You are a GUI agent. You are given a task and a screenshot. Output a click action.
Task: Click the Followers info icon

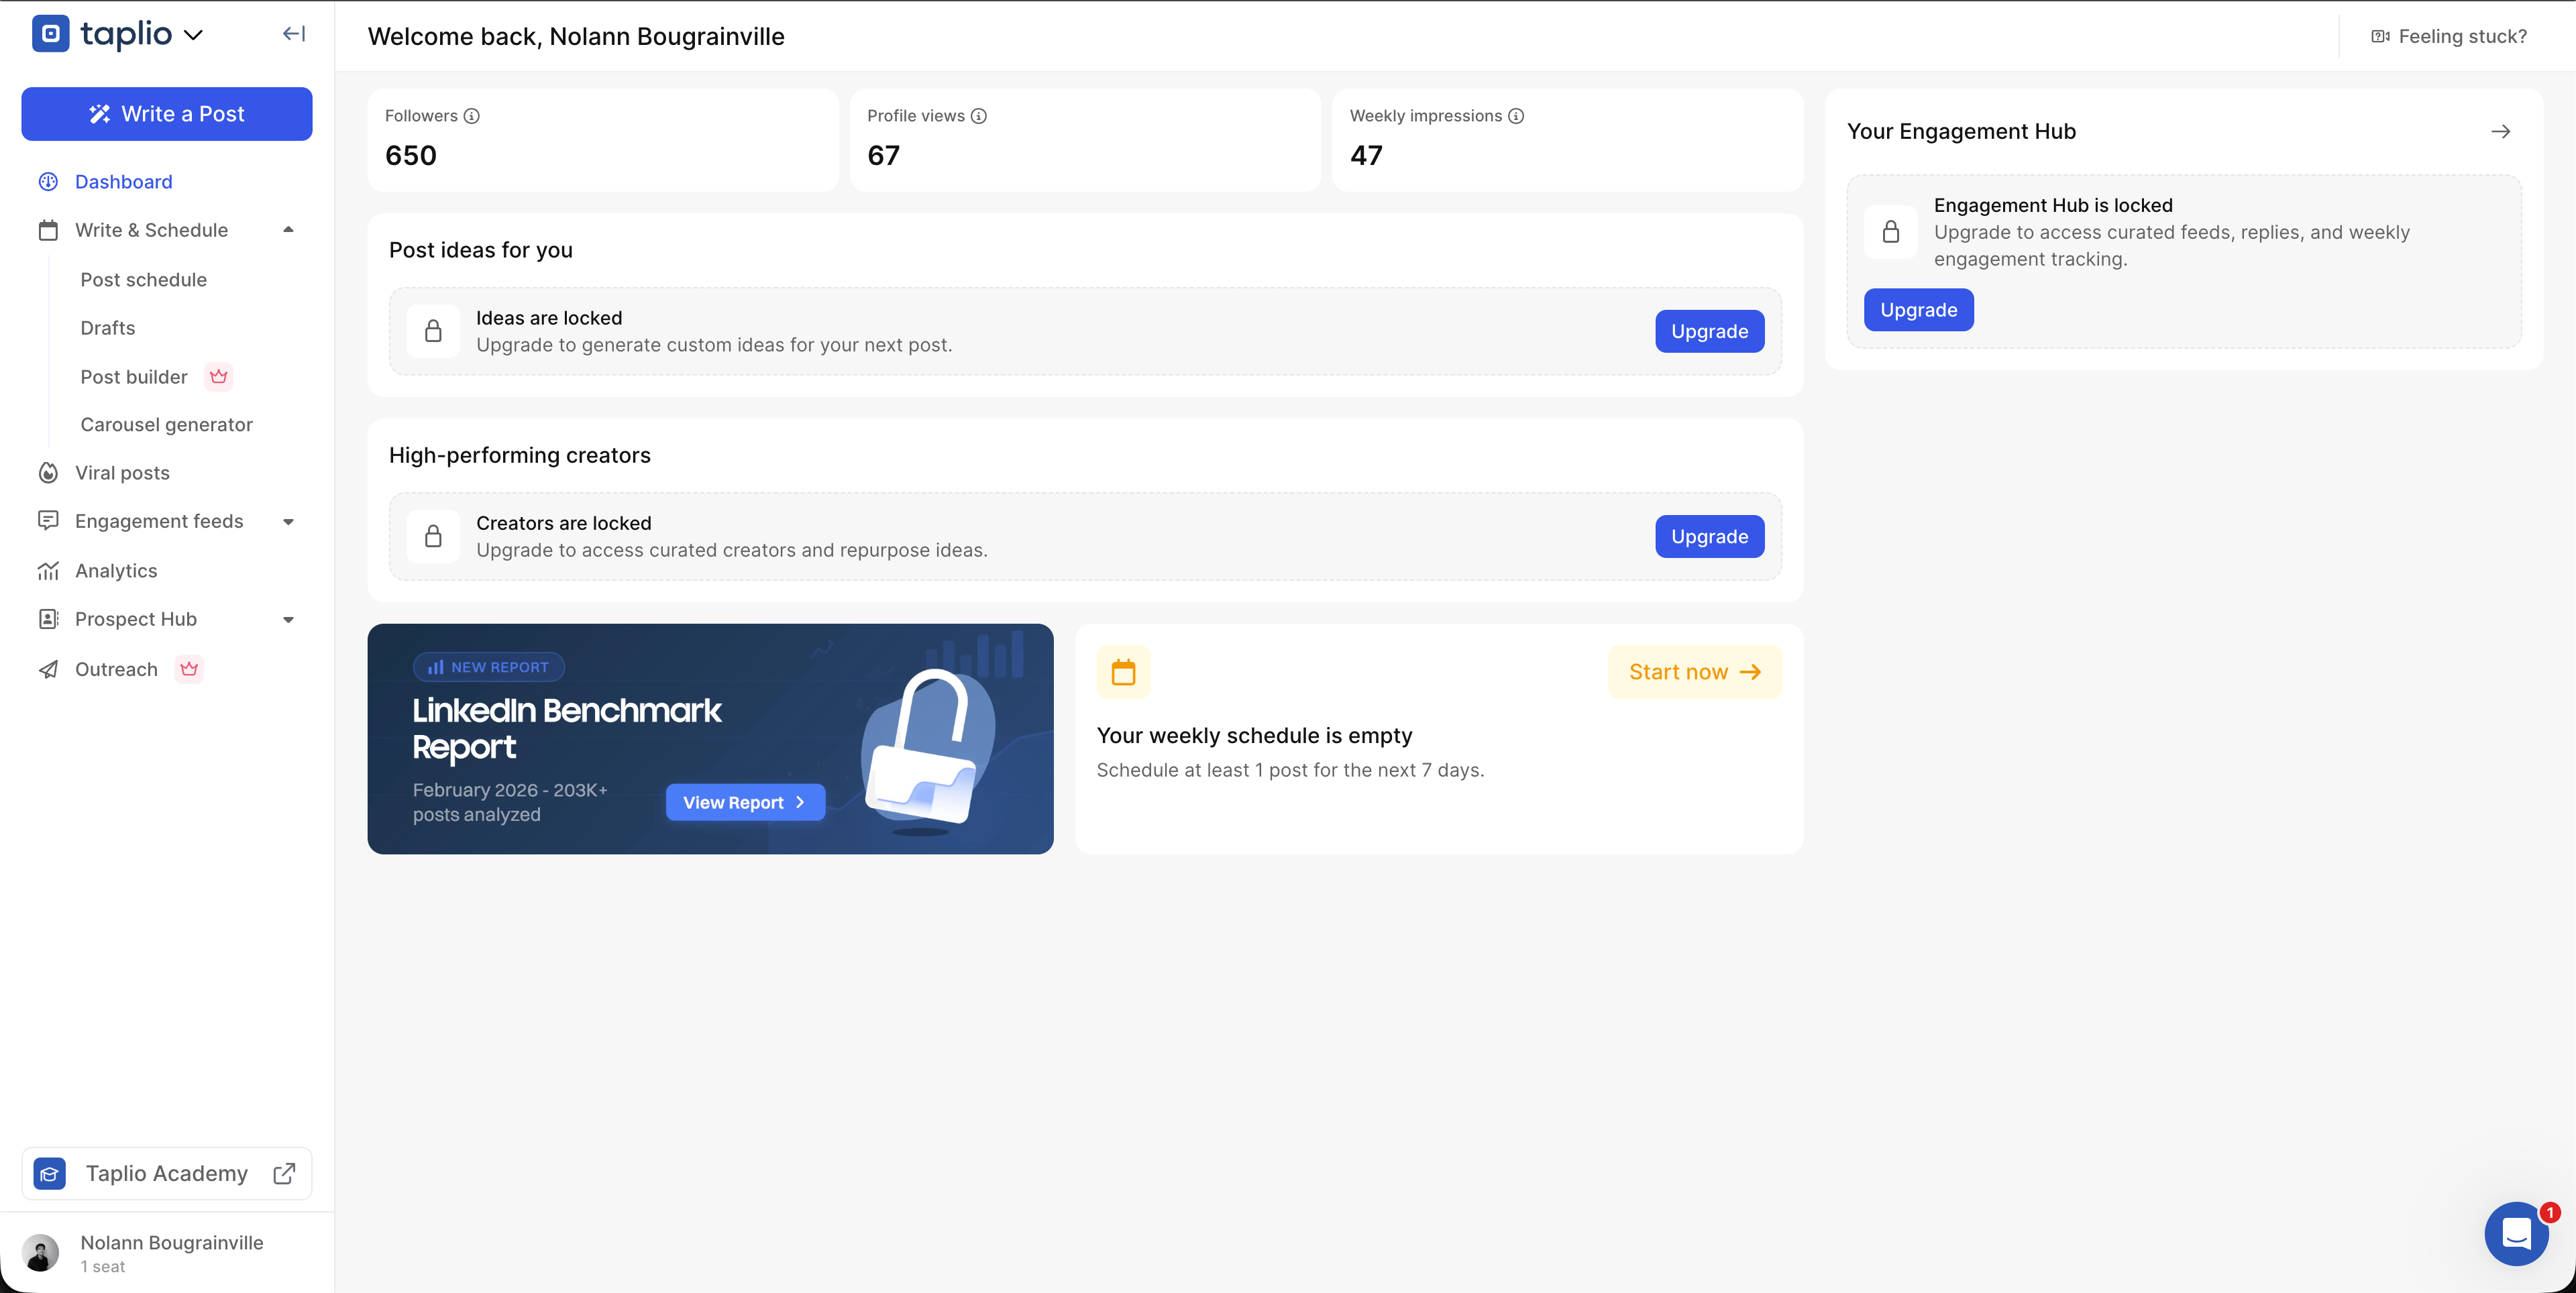tap(472, 116)
